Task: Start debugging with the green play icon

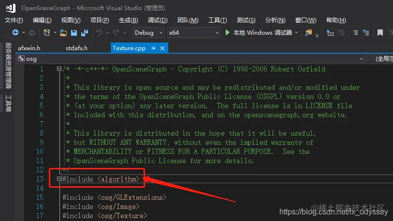Action: (x=227, y=32)
